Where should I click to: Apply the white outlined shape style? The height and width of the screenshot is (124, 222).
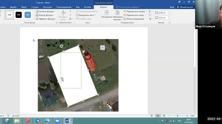point(9,15)
